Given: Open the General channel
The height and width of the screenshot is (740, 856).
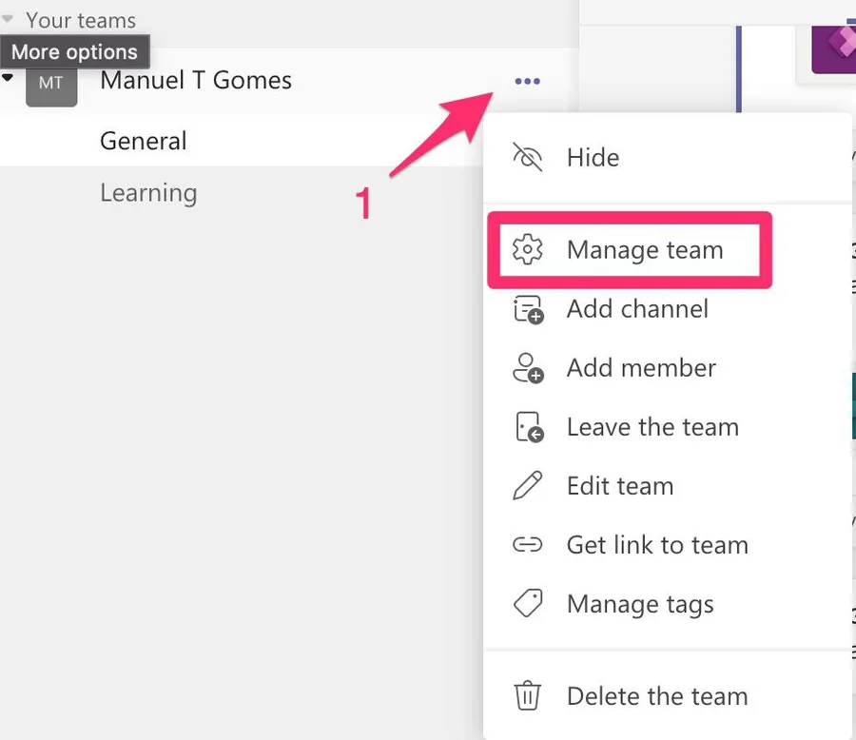Looking at the screenshot, I should [x=144, y=141].
